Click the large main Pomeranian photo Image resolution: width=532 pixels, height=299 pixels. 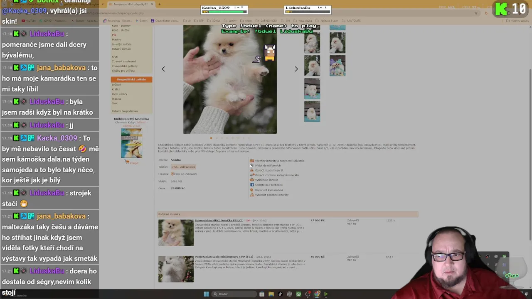pos(230,79)
